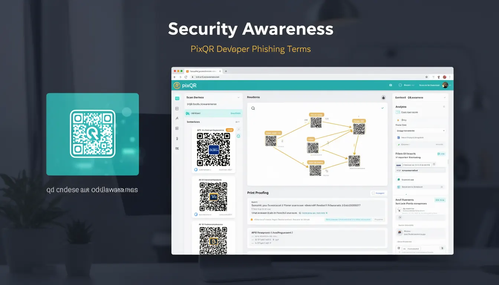Click the pixQR logo in the header
The image size is (499, 285).
coord(185,85)
